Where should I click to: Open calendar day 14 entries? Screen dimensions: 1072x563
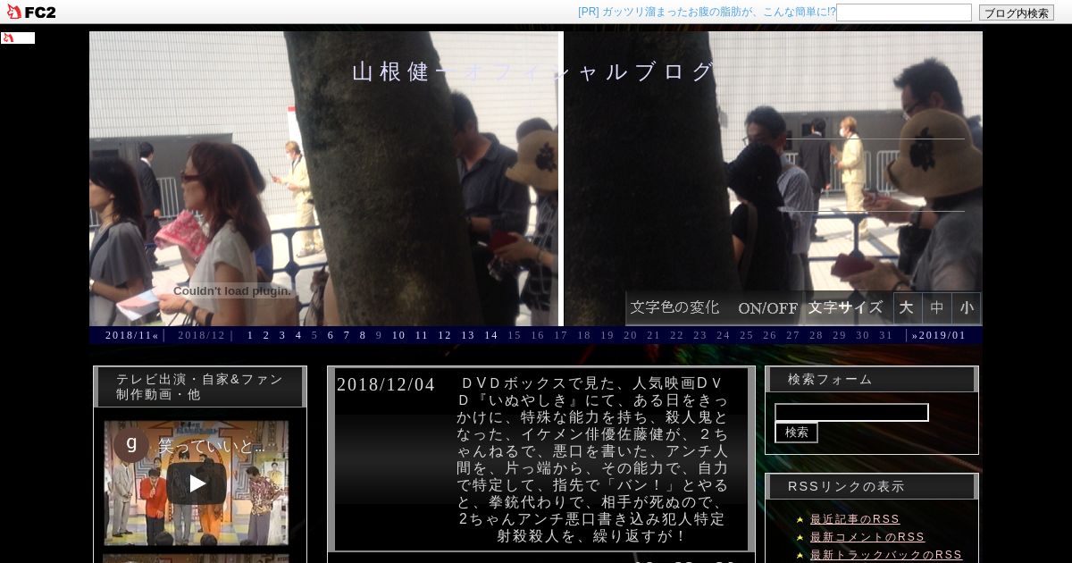tap(491, 335)
